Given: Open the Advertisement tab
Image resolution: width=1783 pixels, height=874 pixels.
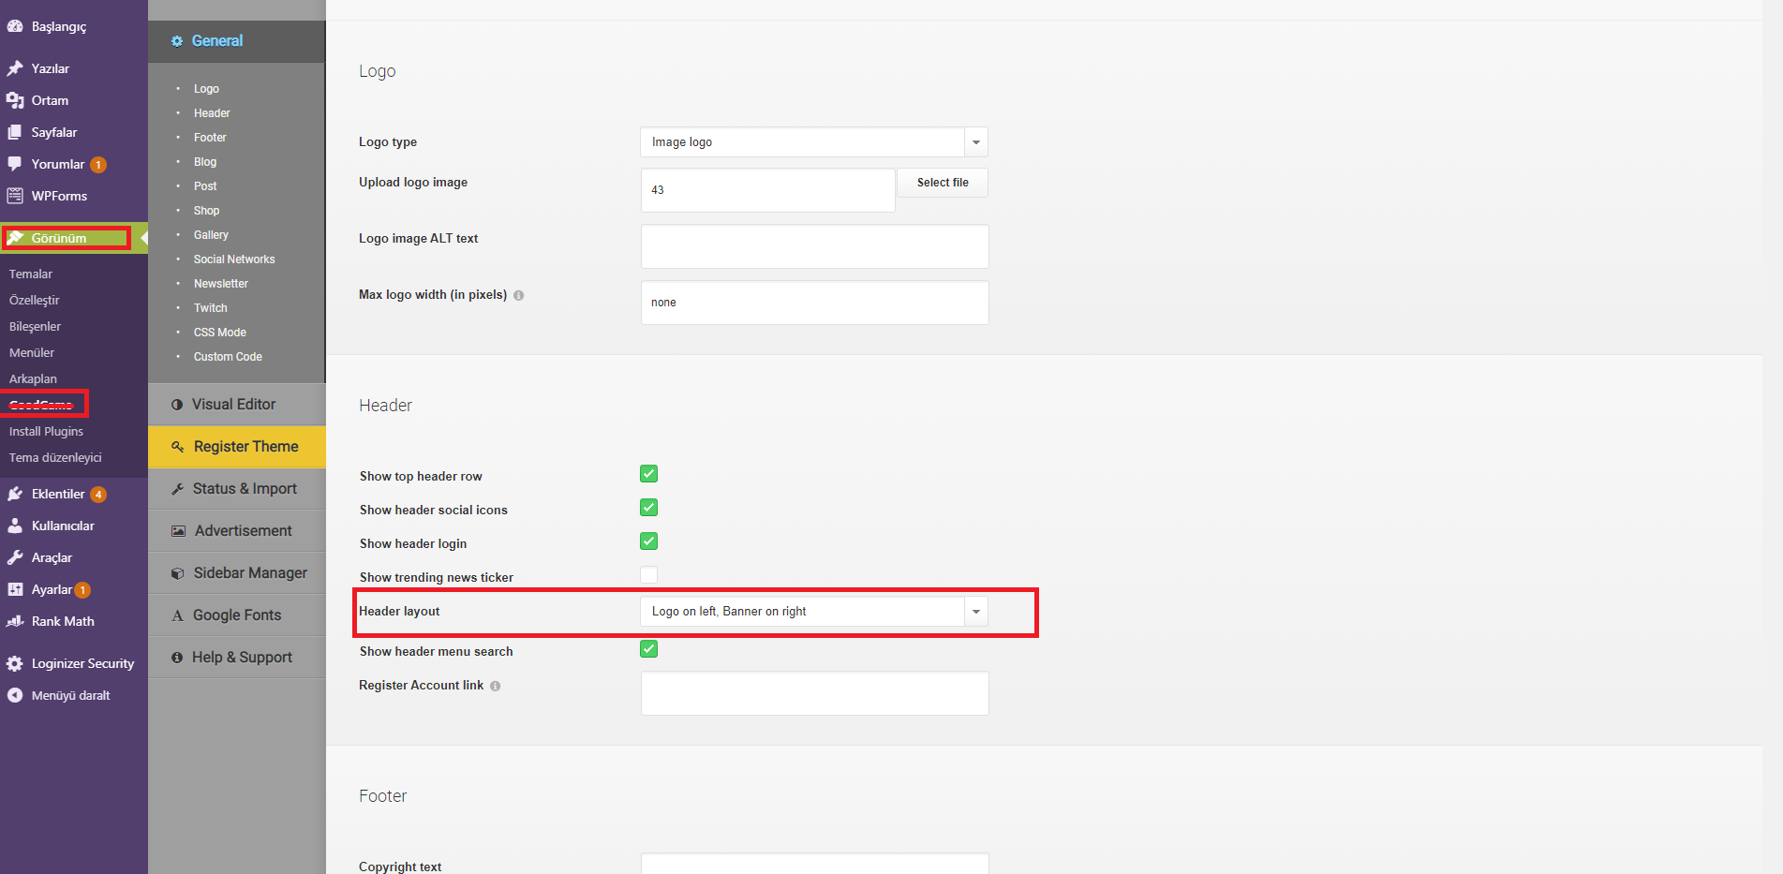Looking at the screenshot, I should click(x=236, y=531).
